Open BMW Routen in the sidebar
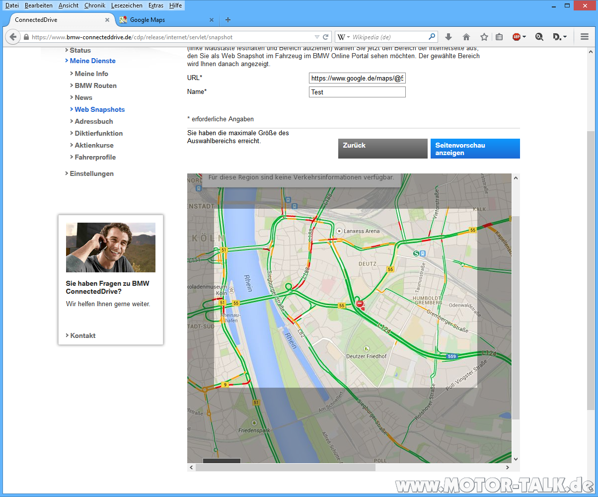This screenshot has width=598, height=497. pos(95,85)
